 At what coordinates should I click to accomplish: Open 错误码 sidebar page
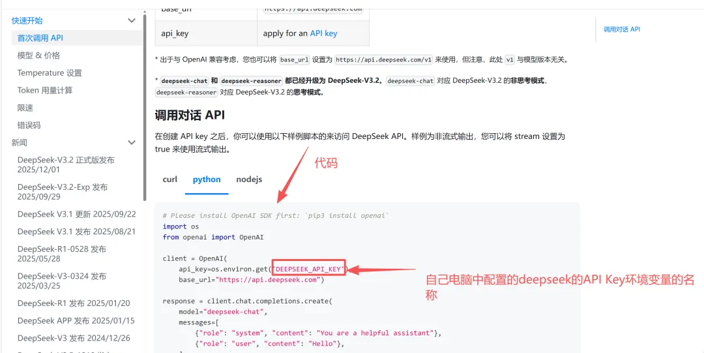29,125
